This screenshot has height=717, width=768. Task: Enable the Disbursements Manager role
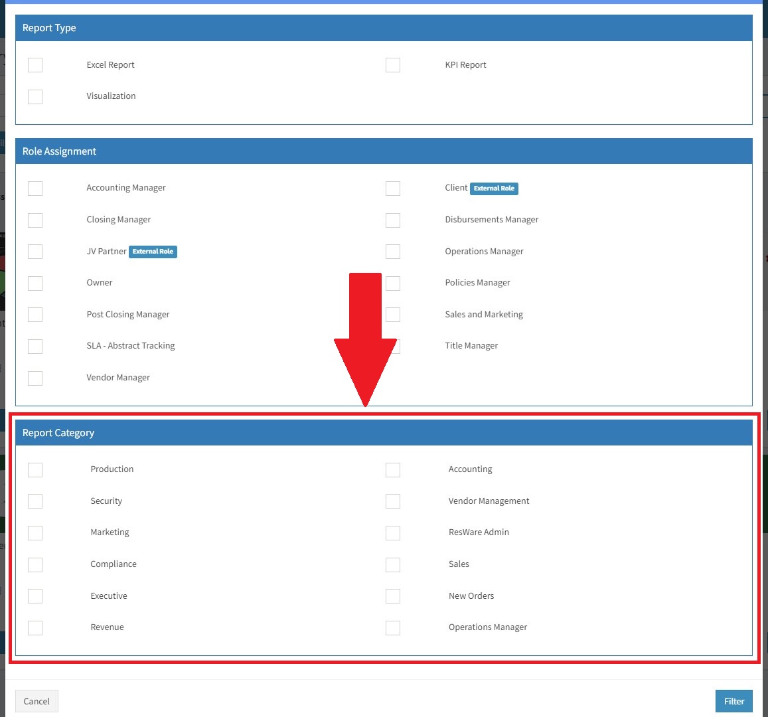(x=393, y=220)
